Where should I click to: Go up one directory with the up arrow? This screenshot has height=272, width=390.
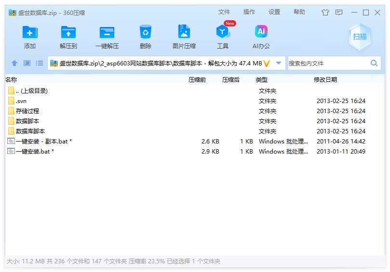[x=14, y=63]
